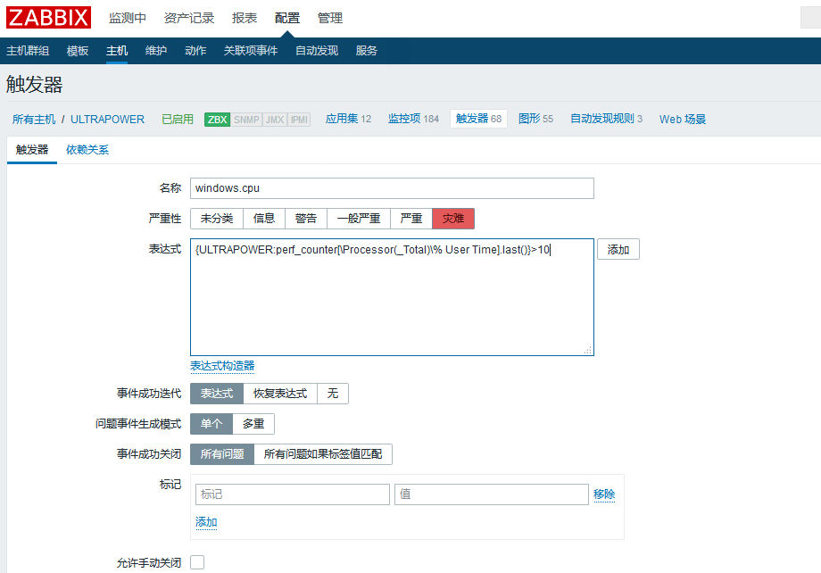
Task: Select 表达式 for 事件成功迭代
Action: coord(217,394)
